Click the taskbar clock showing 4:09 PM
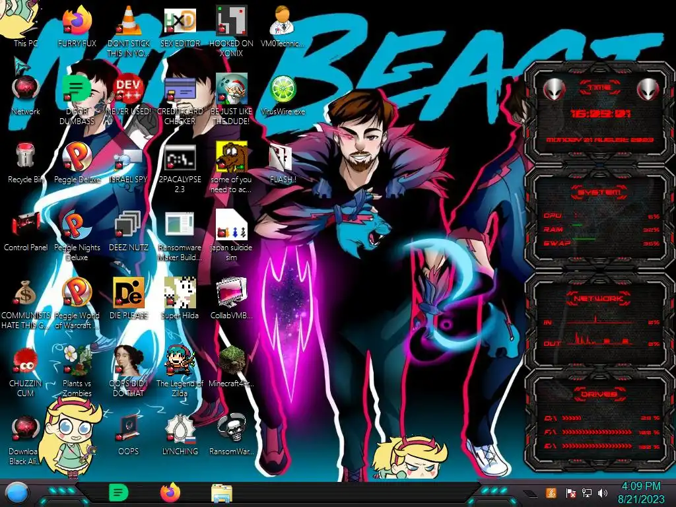Screen dimensions: 676x507 click(x=641, y=492)
